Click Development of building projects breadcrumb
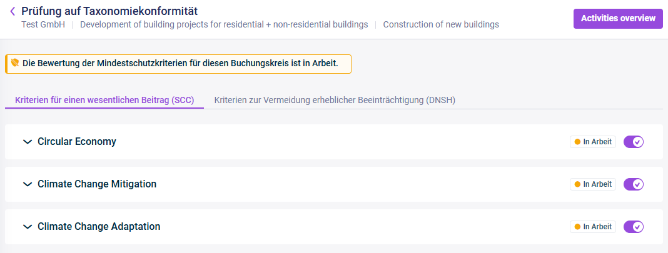 coord(224,24)
